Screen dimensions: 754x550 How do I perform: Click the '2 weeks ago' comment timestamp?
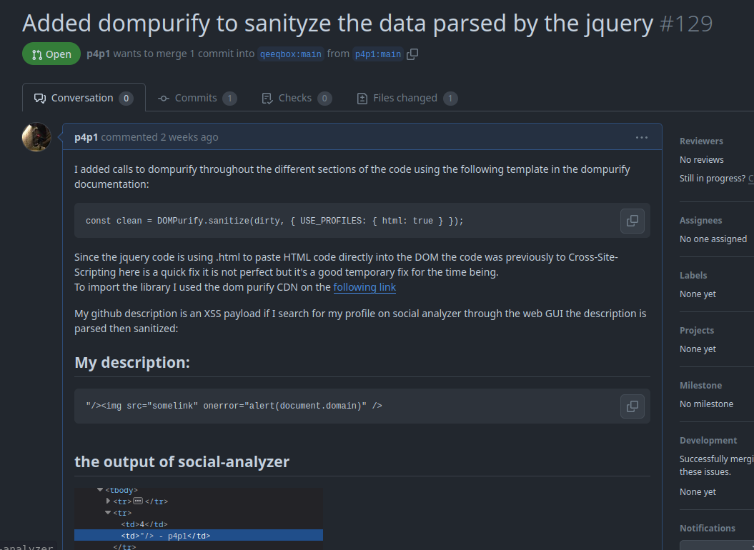coord(189,137)
